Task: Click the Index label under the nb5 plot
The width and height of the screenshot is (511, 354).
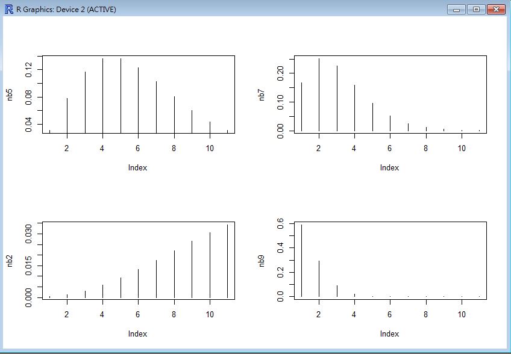Action: 137,168
